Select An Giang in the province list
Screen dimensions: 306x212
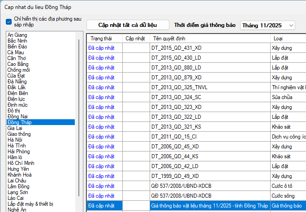pos(17,35)
